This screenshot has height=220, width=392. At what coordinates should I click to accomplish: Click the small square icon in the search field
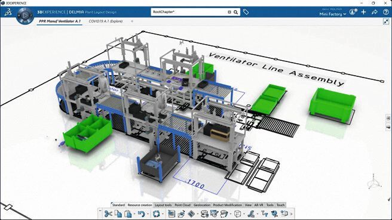(229, 12)
